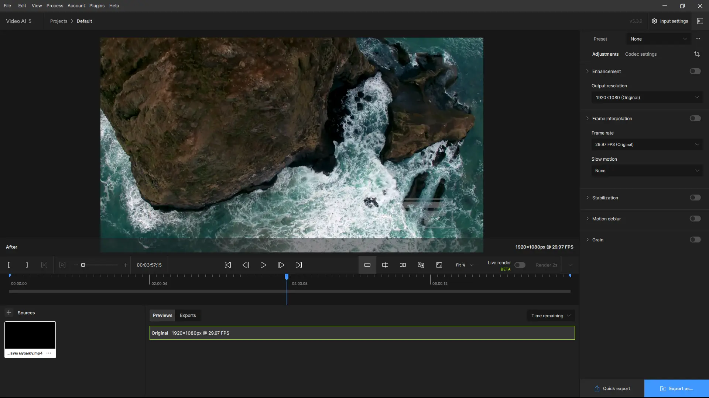Enable the Enhancement toggle

tap(695, 71)
